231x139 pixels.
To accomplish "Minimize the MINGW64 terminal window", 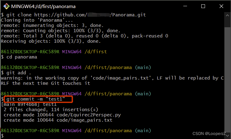I will tap(185, 6).
